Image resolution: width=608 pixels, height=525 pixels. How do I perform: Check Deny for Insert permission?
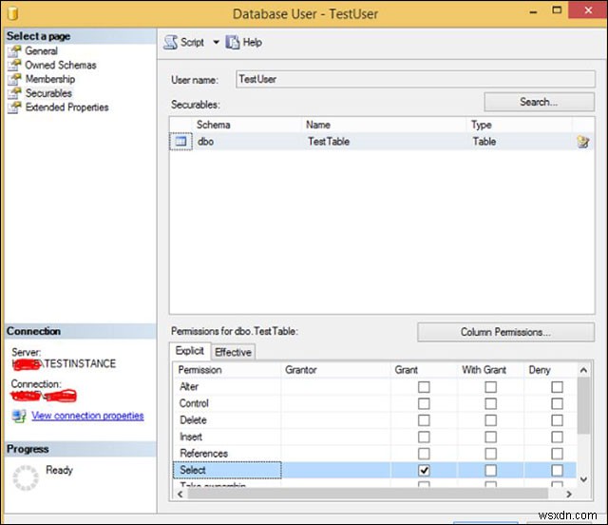click(x=558, y=437)
